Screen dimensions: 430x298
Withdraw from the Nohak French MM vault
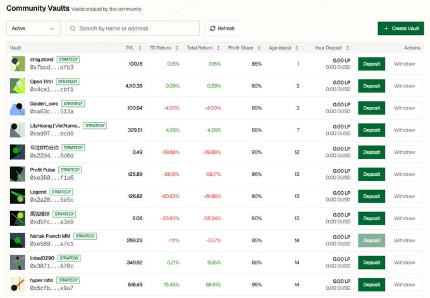point(404,240)
